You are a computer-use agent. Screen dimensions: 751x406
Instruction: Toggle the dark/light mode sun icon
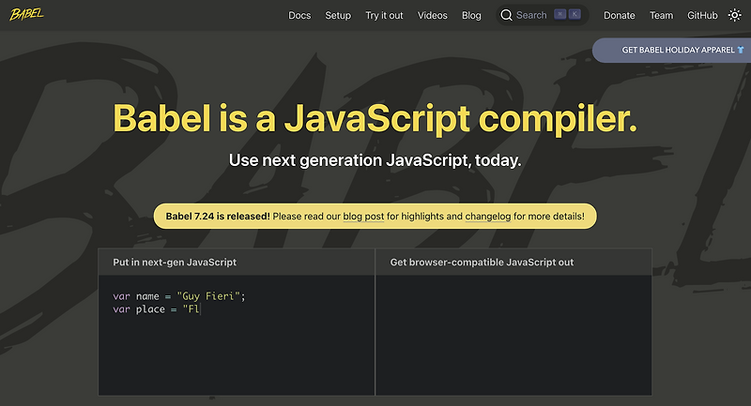734,15
